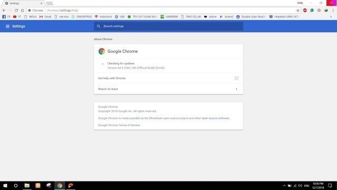Show hidden system tray icons

pos(284,186)
